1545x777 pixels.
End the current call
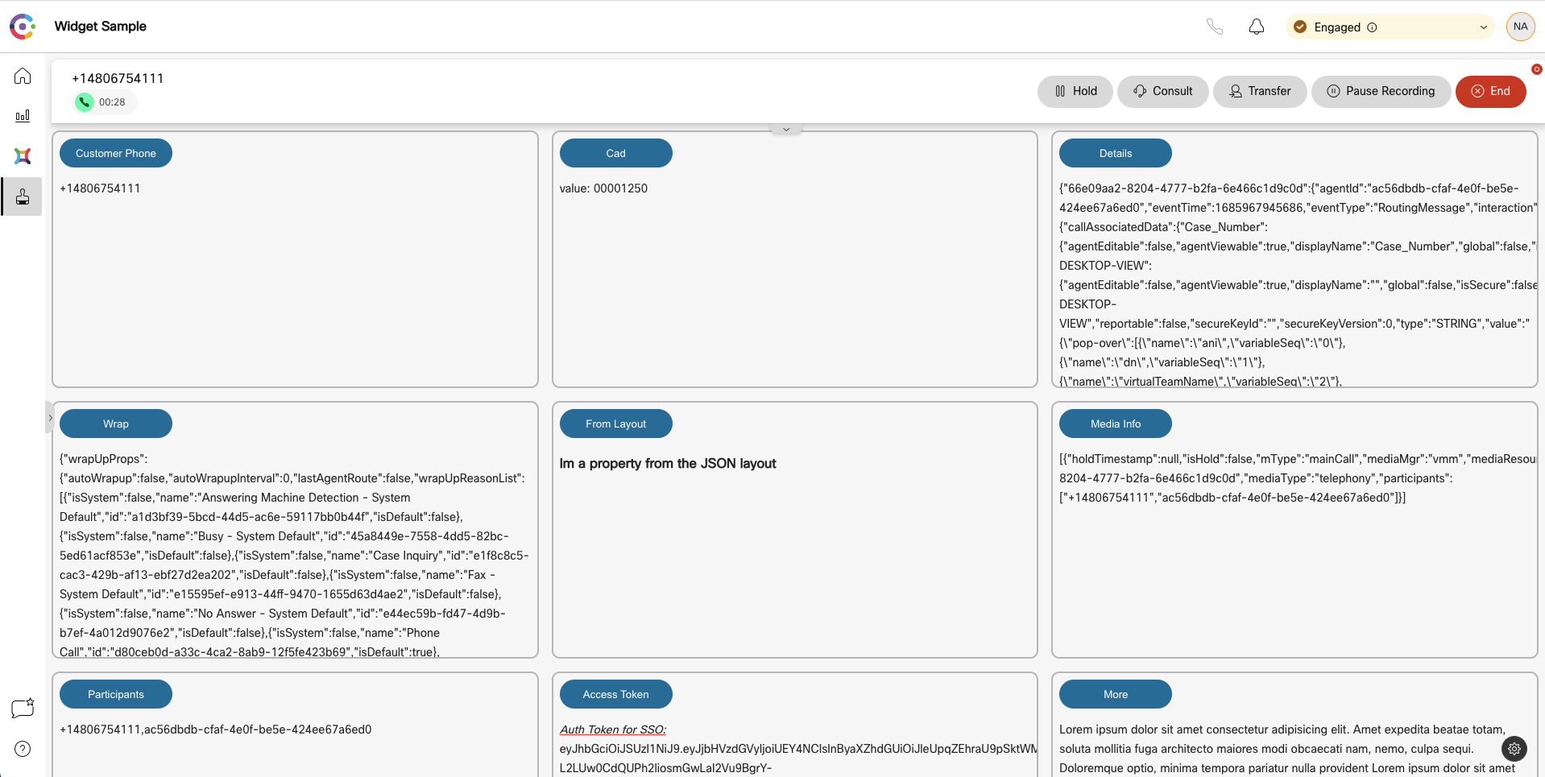[x=1490, y=92]
